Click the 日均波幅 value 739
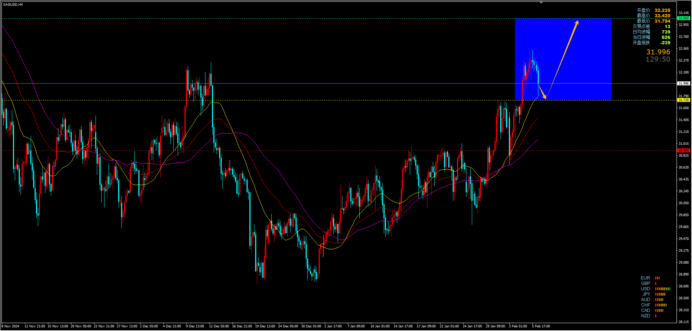Screen dimensions: 692x331 point(666,32)
